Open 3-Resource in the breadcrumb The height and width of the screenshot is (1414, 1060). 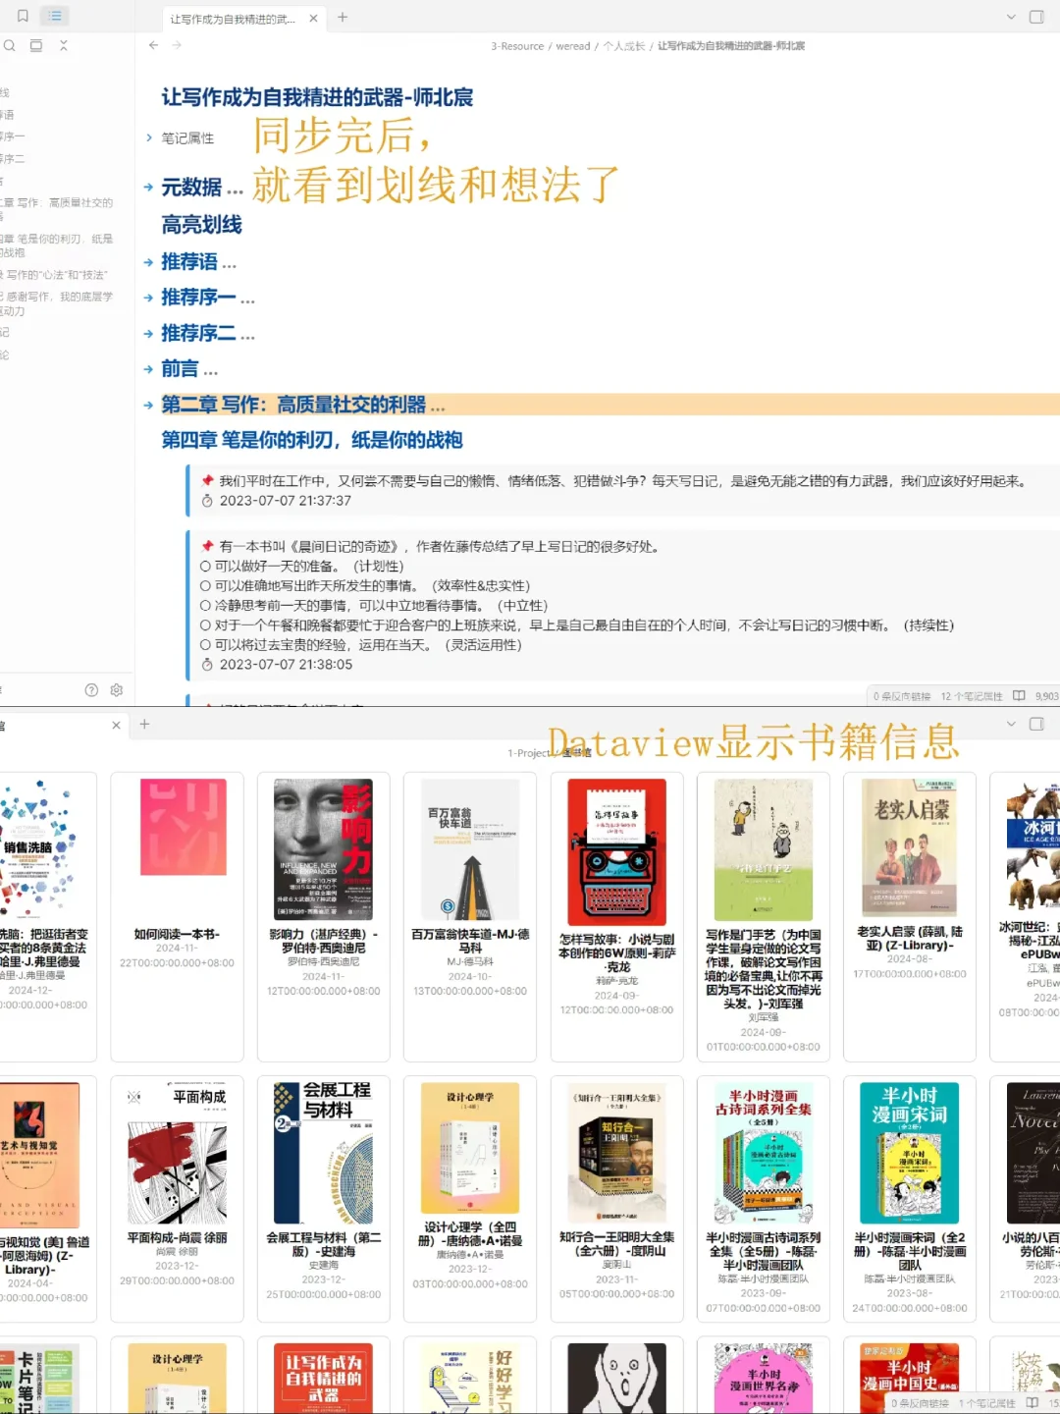(x=517, y=46)
